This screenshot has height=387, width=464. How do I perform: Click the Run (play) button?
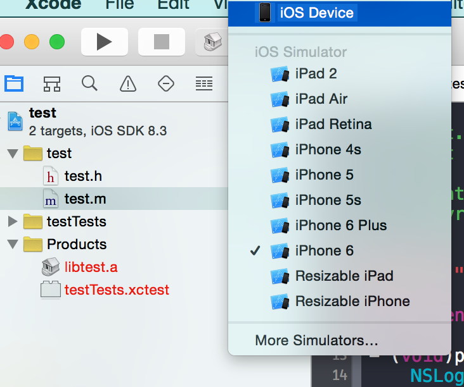point(104,42)
